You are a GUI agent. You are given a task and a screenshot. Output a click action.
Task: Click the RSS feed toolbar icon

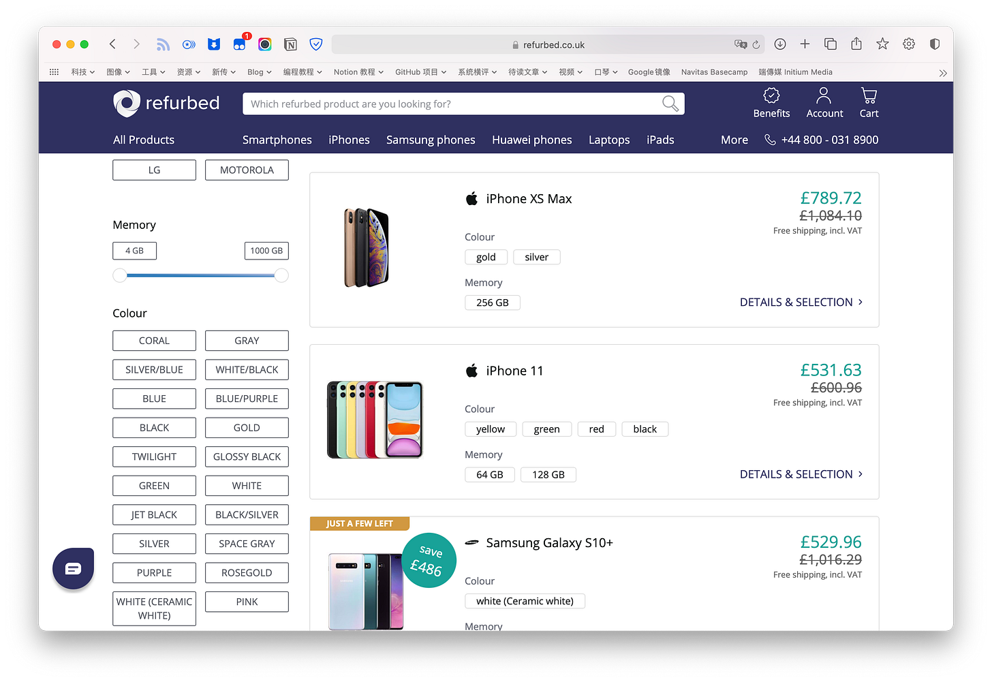point(163,44)
